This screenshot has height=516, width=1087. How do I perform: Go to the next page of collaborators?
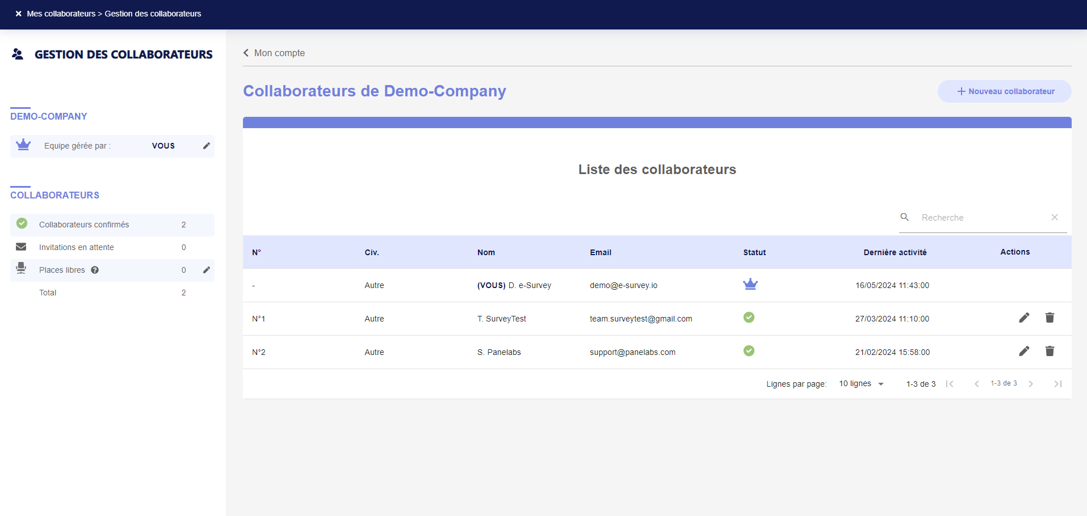(x=1031, y=384)
